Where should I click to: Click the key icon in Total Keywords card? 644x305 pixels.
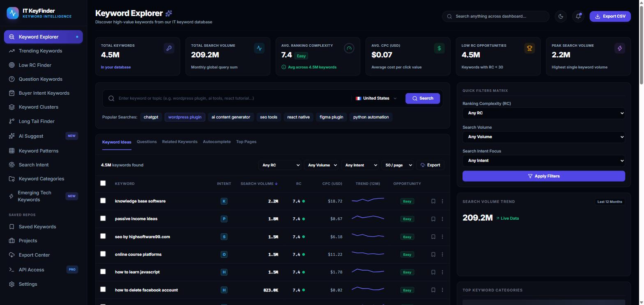(169, 48)
